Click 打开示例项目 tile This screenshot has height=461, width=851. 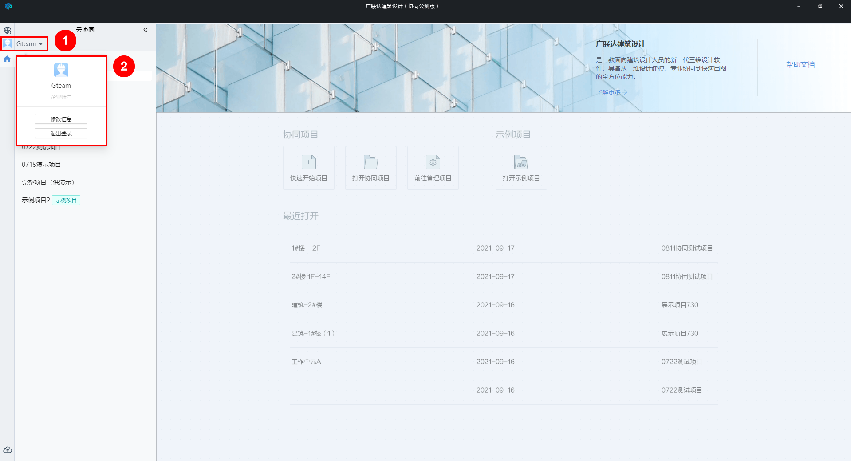point(521,168)
